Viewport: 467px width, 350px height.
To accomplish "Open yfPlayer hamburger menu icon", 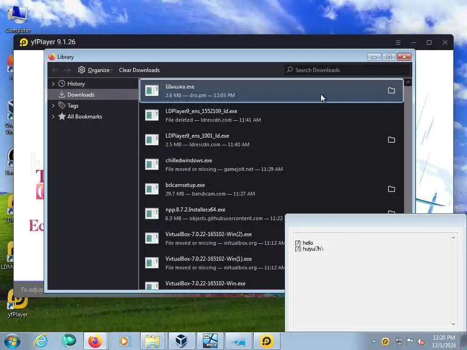I will (x=398, y=42).
